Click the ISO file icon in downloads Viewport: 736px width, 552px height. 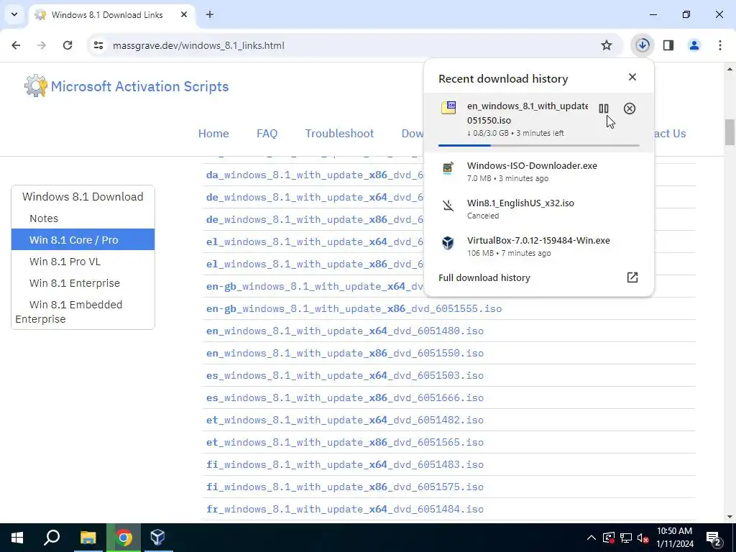[448, 108]
